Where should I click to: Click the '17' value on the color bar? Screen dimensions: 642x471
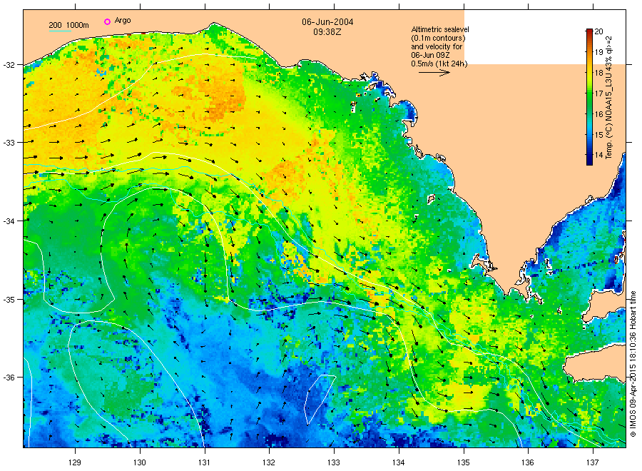pyautogui.click(x=598, y=93)
